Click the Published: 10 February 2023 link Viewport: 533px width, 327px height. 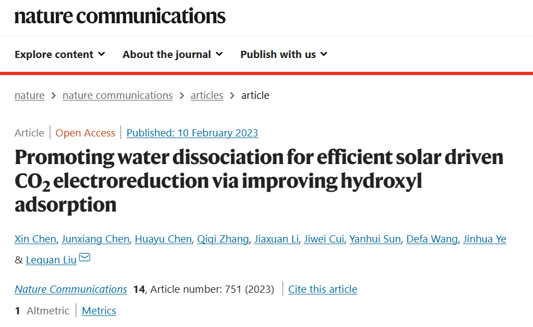tap(192, 133)
